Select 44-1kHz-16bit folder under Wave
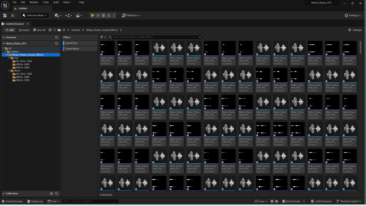This screenshot has width=366, height=206. pos(24,74)
